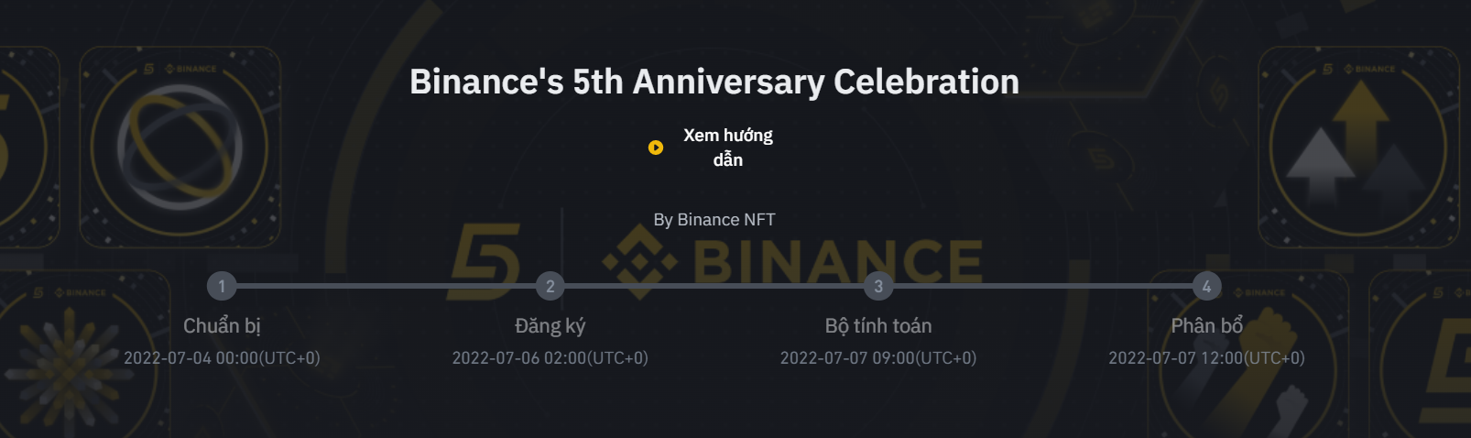Image resolution: width=1471 pixels, height=438 pixels.
Task: Click the Chuẩn bị step label
Action: [x=222, y=326]
